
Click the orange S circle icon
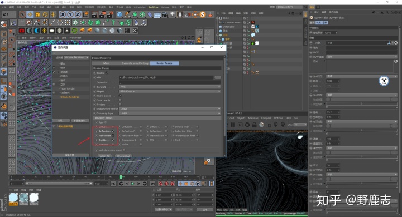(203, 14)
